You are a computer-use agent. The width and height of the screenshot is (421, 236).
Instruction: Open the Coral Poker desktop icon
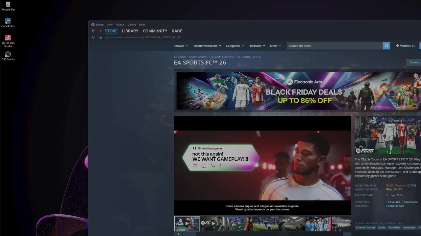point(8,23)
